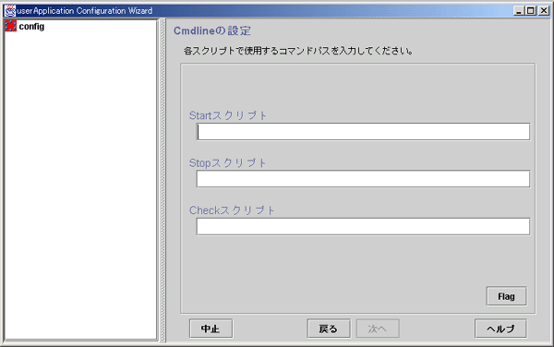
Task: Cancel the wizard with 中止 button
Action: point(211,329)
